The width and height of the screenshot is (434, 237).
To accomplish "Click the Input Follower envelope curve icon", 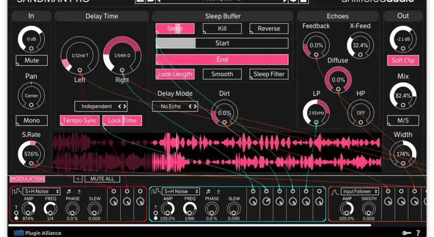I will coord(335,192).
